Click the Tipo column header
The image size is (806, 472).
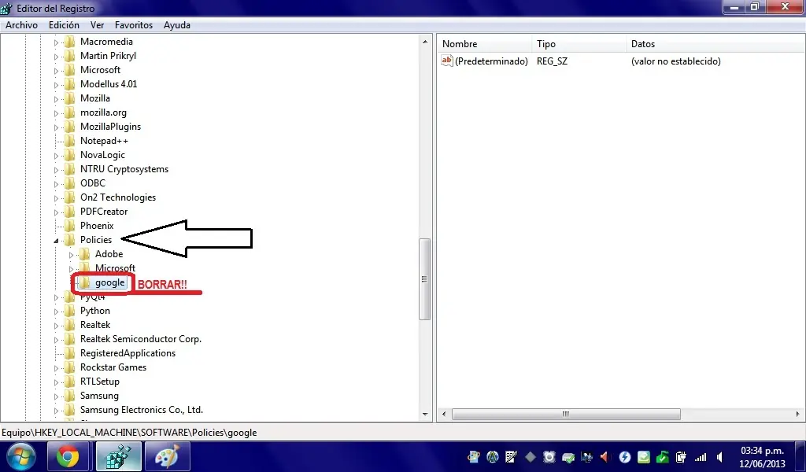pyautogui.click(x=579, y=43)
